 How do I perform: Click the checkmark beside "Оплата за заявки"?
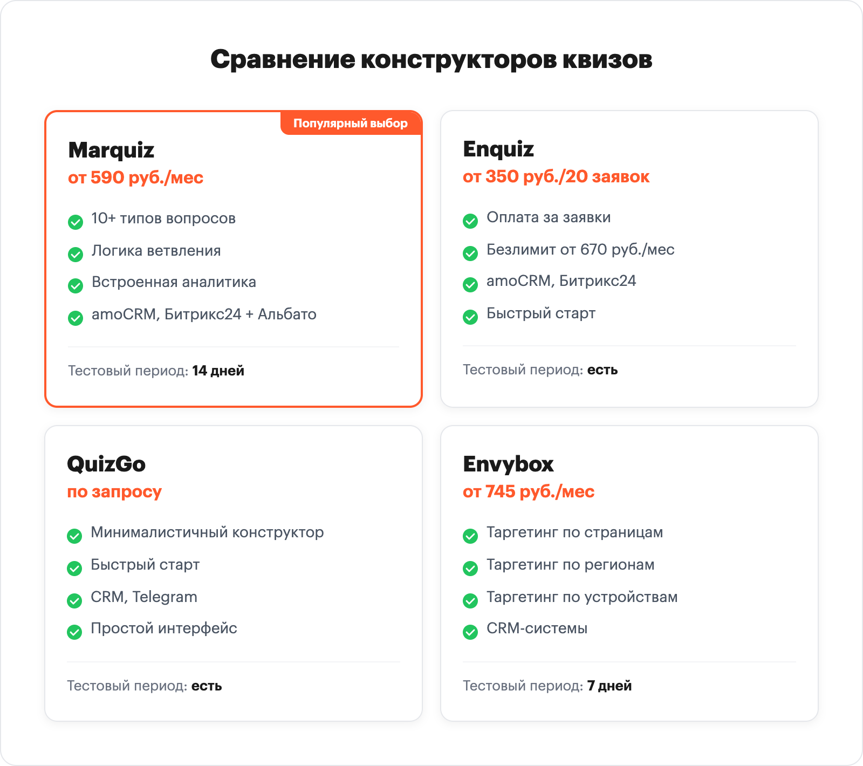coord(470,221)
